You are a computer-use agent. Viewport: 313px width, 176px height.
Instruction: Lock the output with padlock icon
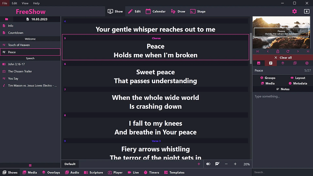pyautogui.click(x=278, y=52)
